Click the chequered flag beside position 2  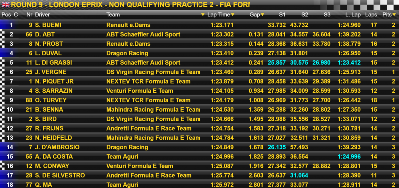(x=2, y=34)
